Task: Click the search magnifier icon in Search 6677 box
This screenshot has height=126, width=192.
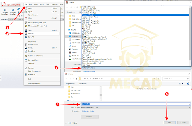Action: pos(187,79)
